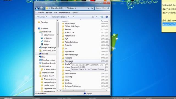Screen dimensions: 176x99
Task: Open the Archivo menu
Action: [40, 13]
